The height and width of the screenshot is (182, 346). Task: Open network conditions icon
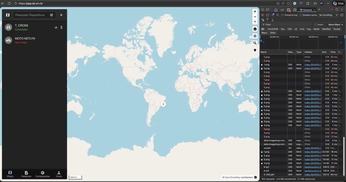click(263, 20)
